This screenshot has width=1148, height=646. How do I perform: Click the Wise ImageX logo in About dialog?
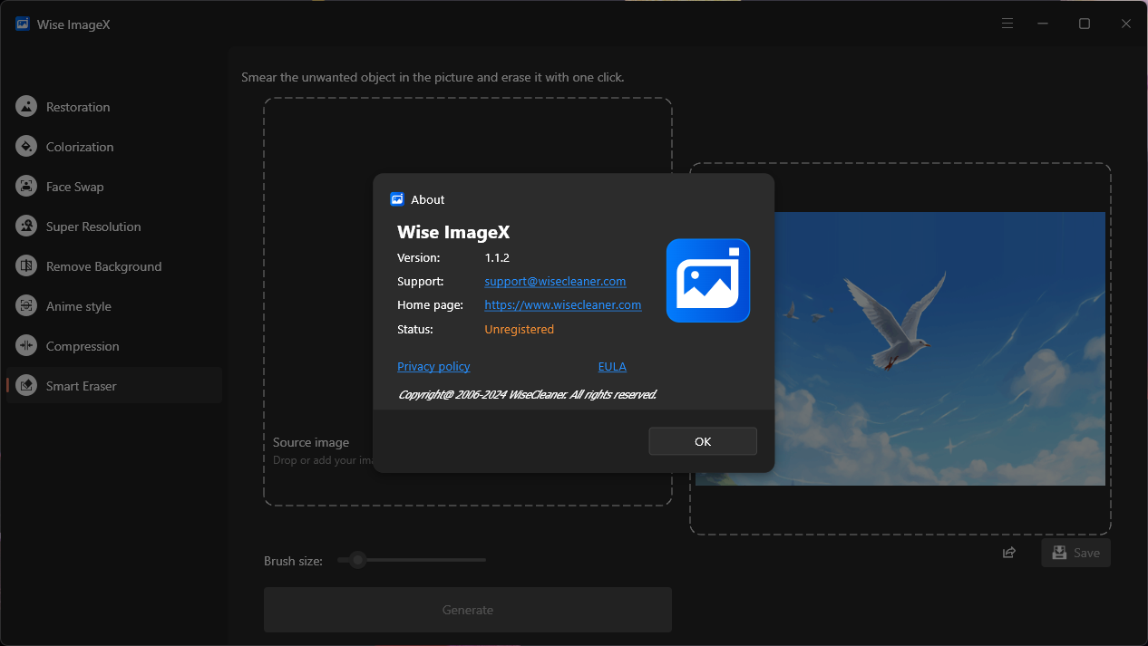pyautogui.click(x=708, y=281)
